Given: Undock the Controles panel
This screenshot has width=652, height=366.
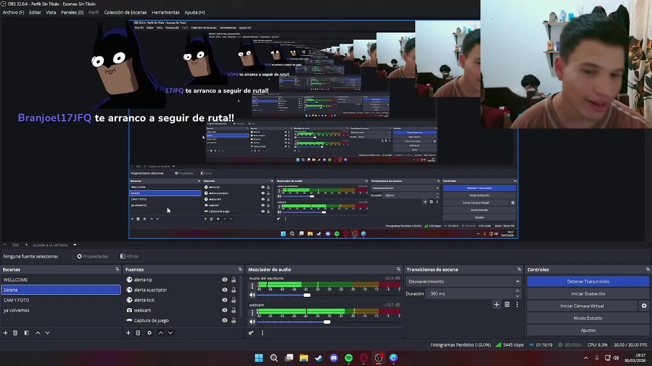Looking at the screenshot, I should tap(647, 269).
